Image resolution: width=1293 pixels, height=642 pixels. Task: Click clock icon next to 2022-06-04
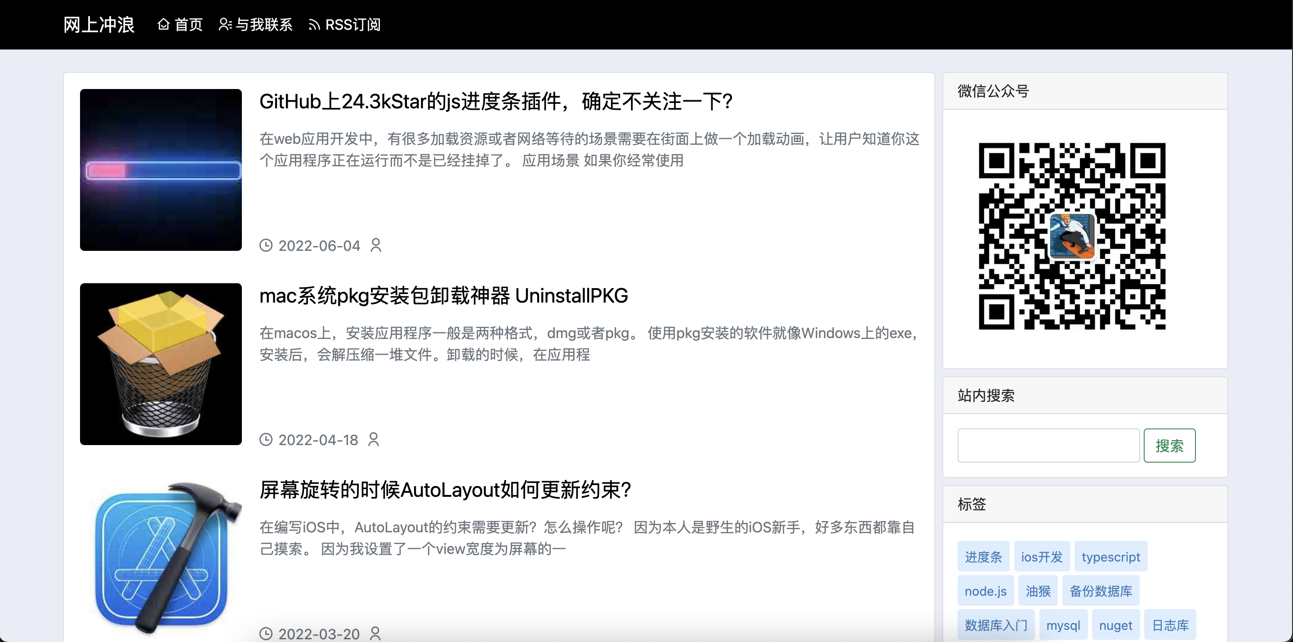click(266, 245)
